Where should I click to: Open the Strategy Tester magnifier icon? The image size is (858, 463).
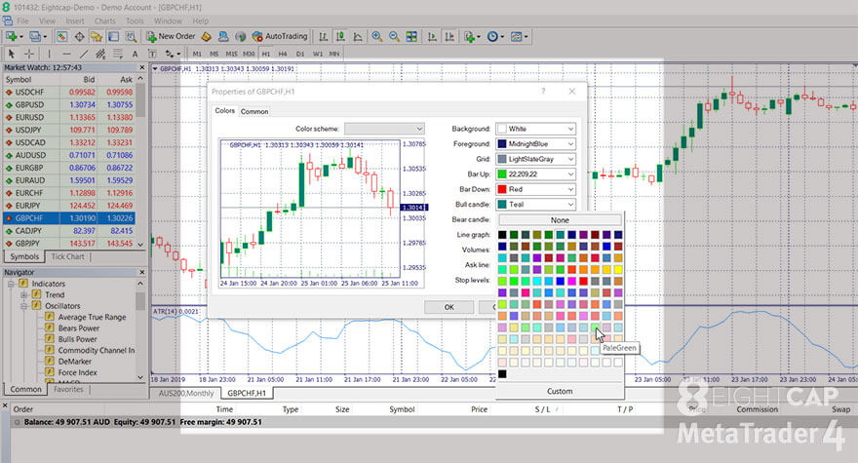coord(131,37)
